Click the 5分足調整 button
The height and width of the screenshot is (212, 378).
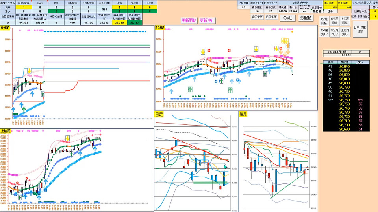335,21
